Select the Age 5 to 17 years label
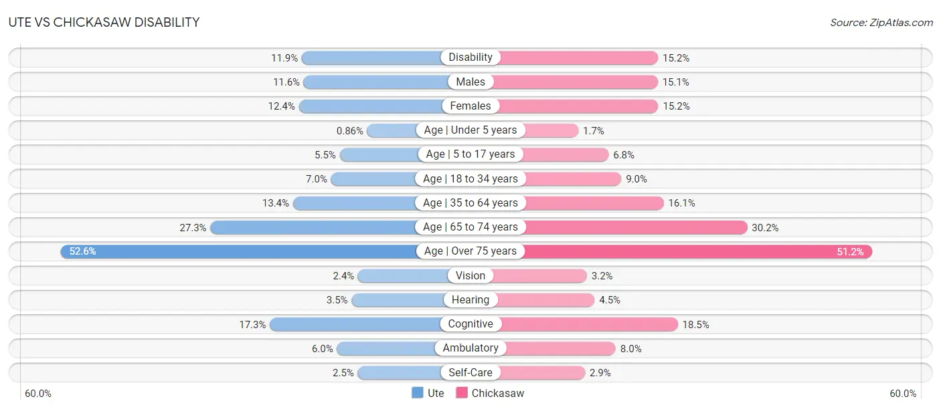Screen dimensions: 941x409 click(x=470, y=154)
